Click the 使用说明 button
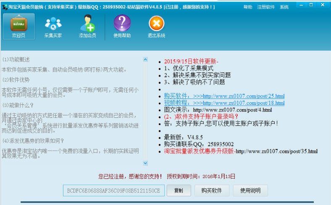331x205 pixels. click(250, 190)
